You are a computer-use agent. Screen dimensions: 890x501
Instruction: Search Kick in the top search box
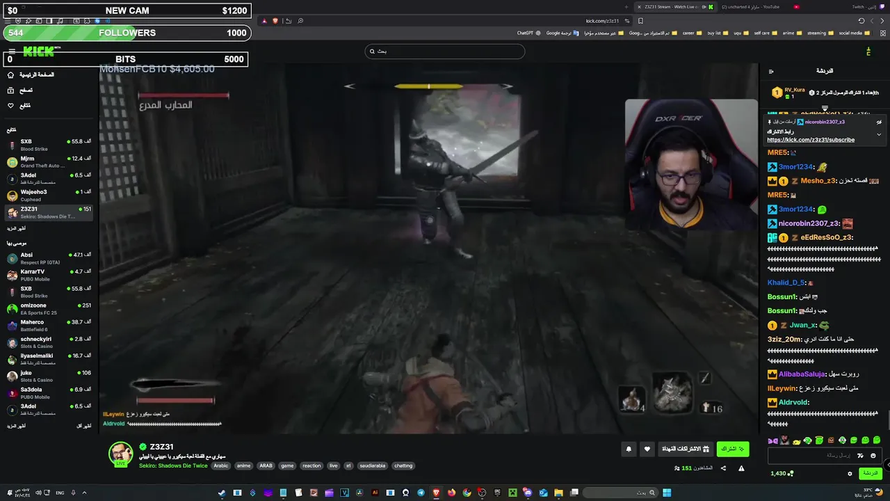pyautogui.click(x=445, y=51)
